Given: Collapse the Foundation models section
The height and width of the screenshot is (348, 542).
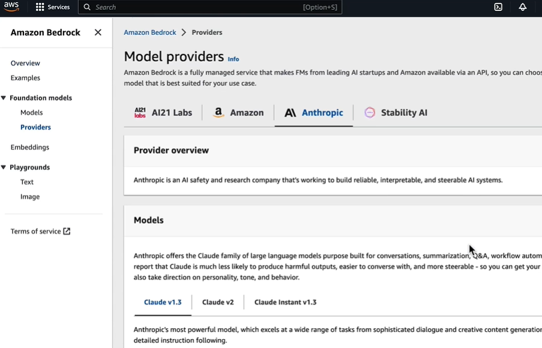Looking at the screenshot, I should [x=4, y=98].
